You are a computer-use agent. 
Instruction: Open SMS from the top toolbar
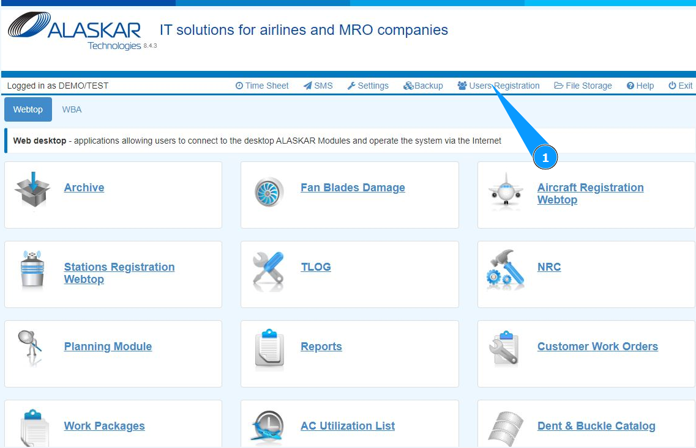point(318,86)
